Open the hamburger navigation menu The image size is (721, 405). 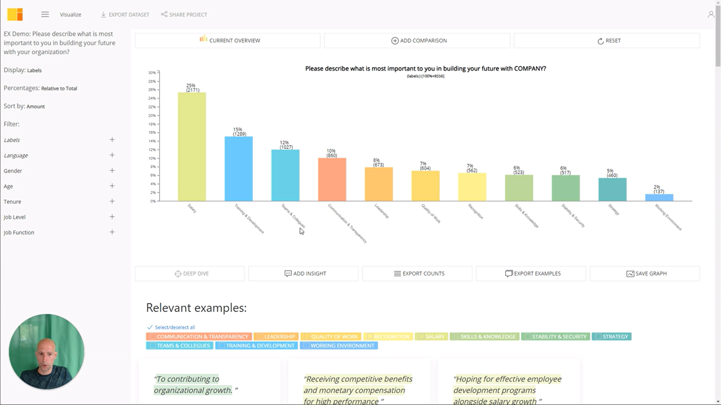45,14
